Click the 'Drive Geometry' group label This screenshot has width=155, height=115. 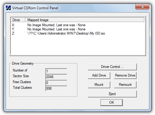click(23, 63)
